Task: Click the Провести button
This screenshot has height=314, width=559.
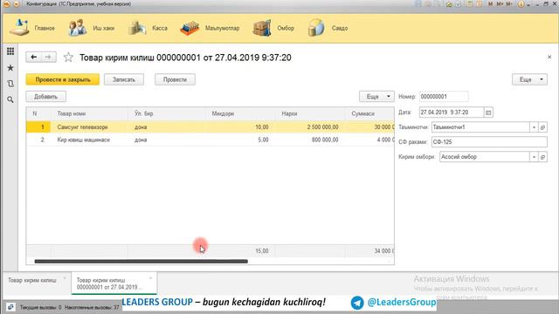Action: click(175, 79)
